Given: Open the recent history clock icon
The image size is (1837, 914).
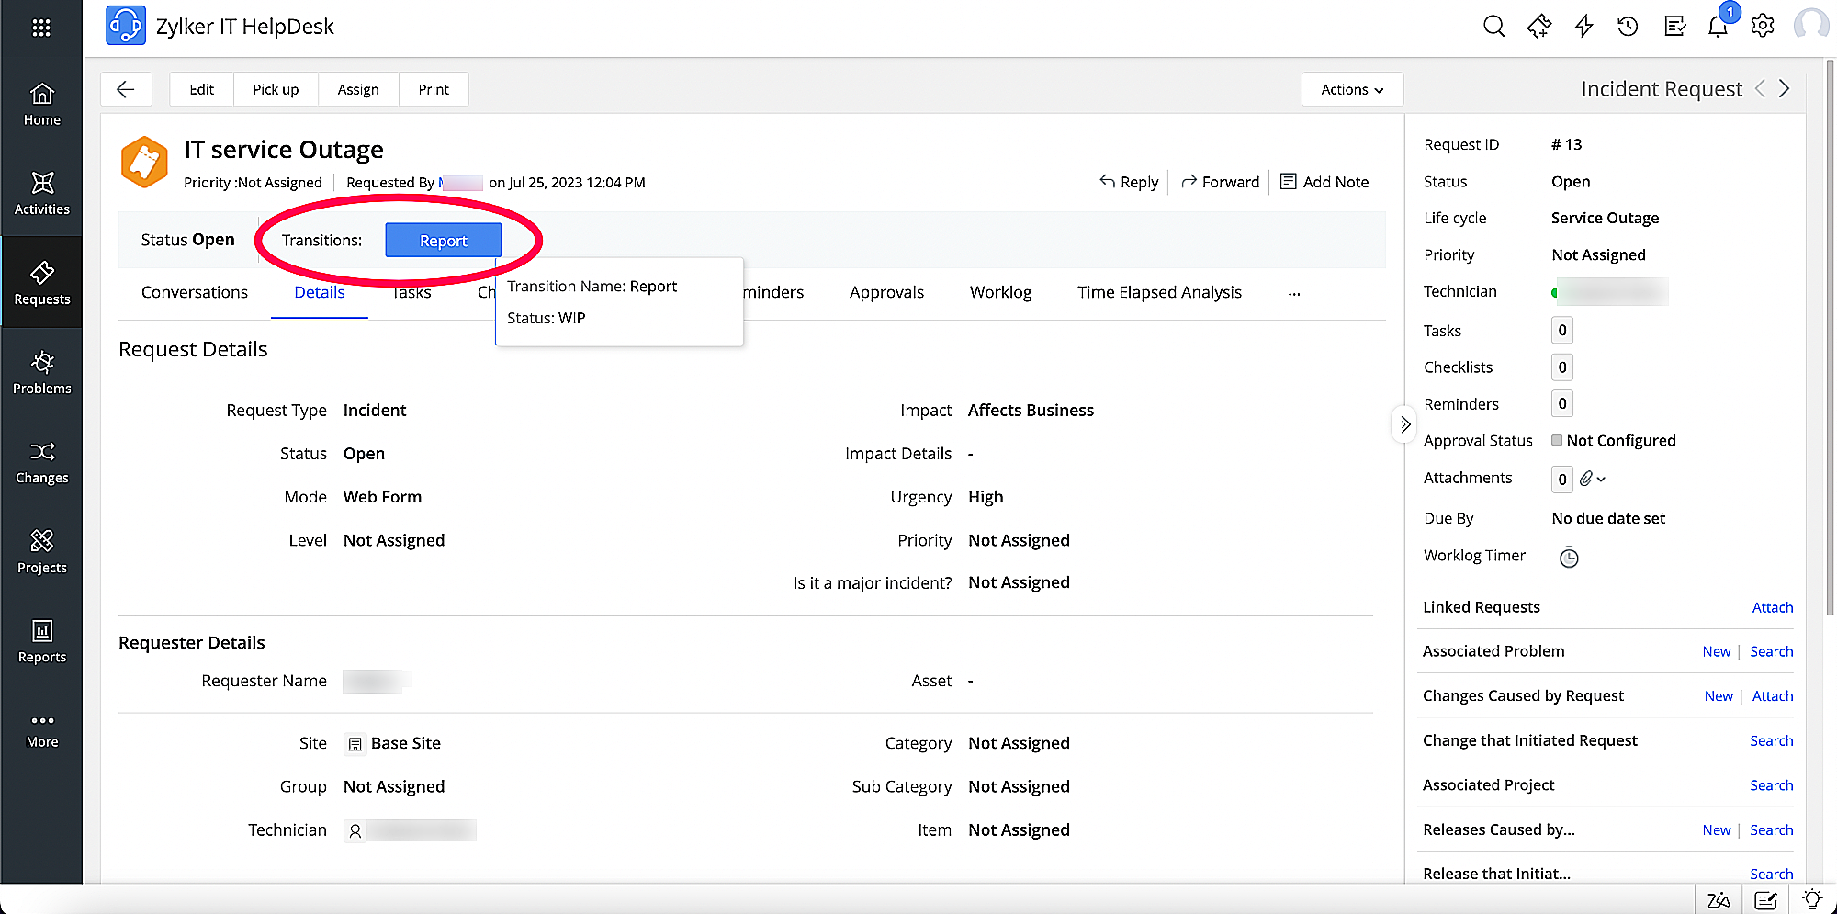Looking at the screenshot, I should pyautogui.click(x=1628, y=26).
